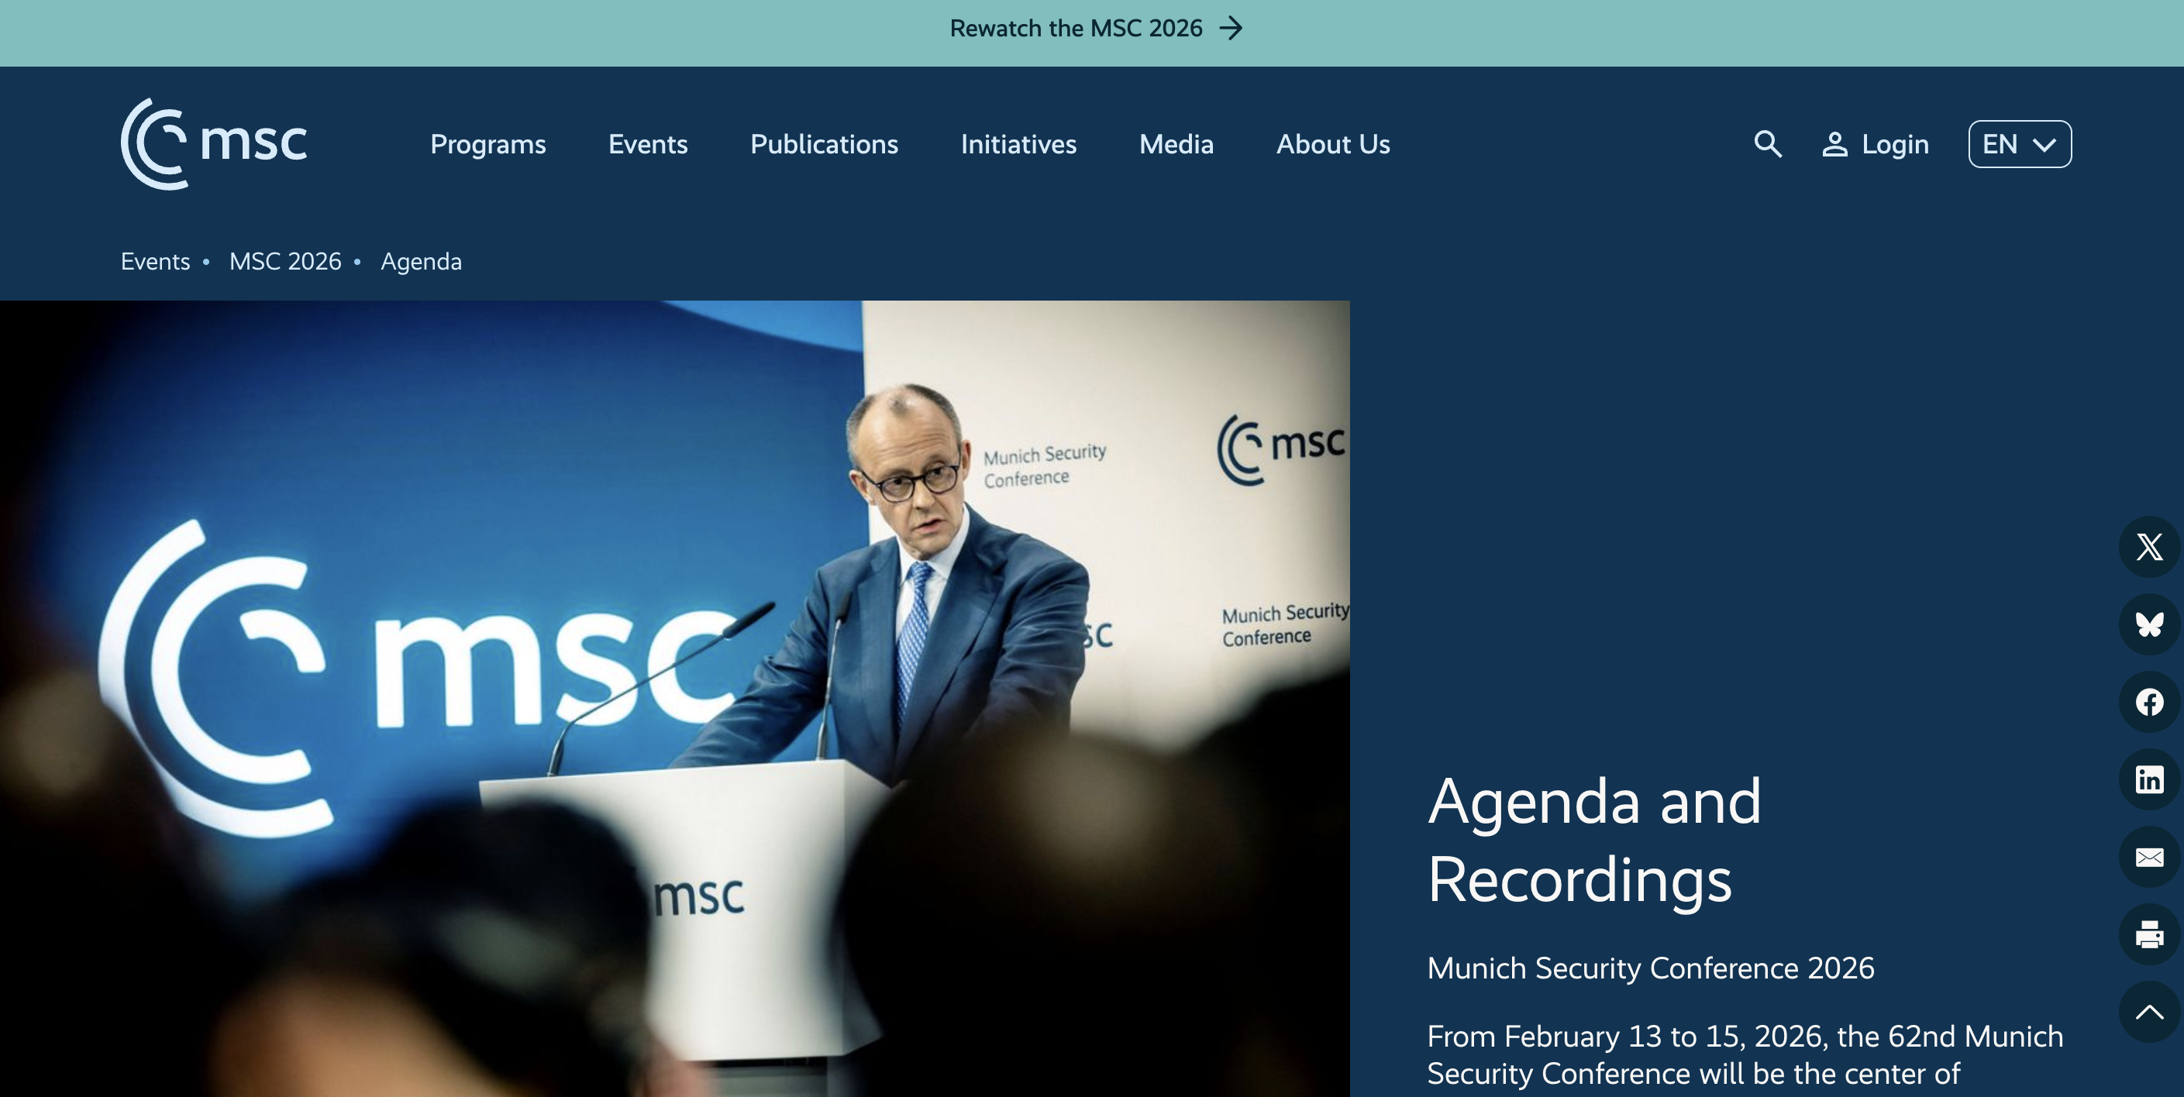Image resolution: width=2184 pixels, height=1097 pixels.
Task: Open the About Us menu
Action: [1333, 144]
